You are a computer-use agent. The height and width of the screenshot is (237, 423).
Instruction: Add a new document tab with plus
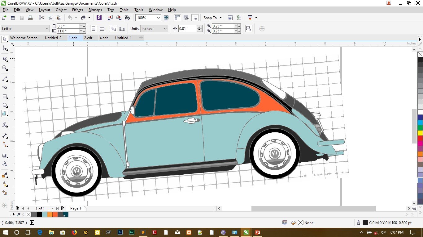[x=141, y=38]
